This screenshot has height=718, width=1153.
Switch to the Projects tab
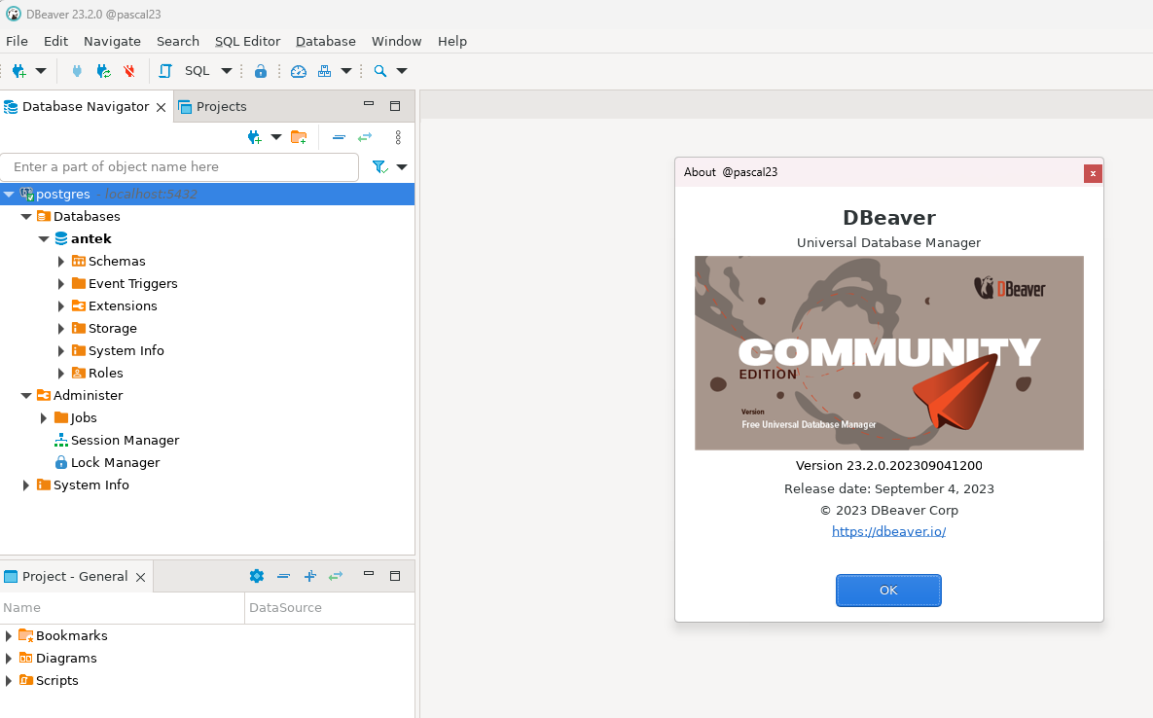(221, 106)
